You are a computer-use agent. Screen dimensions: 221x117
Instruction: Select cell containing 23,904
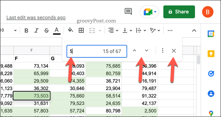tap(104, 88)
